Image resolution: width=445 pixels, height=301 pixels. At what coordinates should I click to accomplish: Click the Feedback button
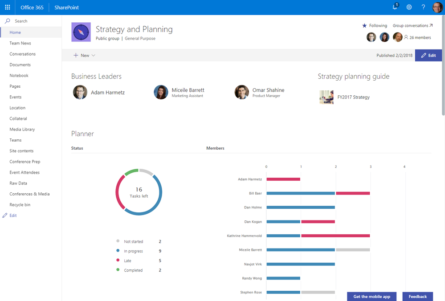(418, 297)
